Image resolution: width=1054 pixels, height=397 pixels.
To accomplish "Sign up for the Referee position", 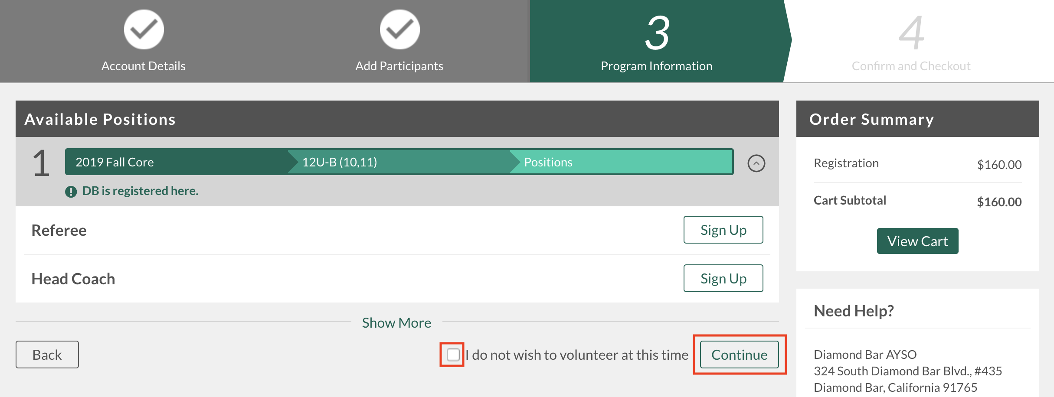I will pyautogui.click(x=723, y=230).
